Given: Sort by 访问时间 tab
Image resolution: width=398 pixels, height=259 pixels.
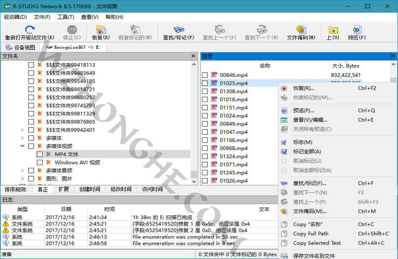Looking at the screenshot, I should coord(152,189).
